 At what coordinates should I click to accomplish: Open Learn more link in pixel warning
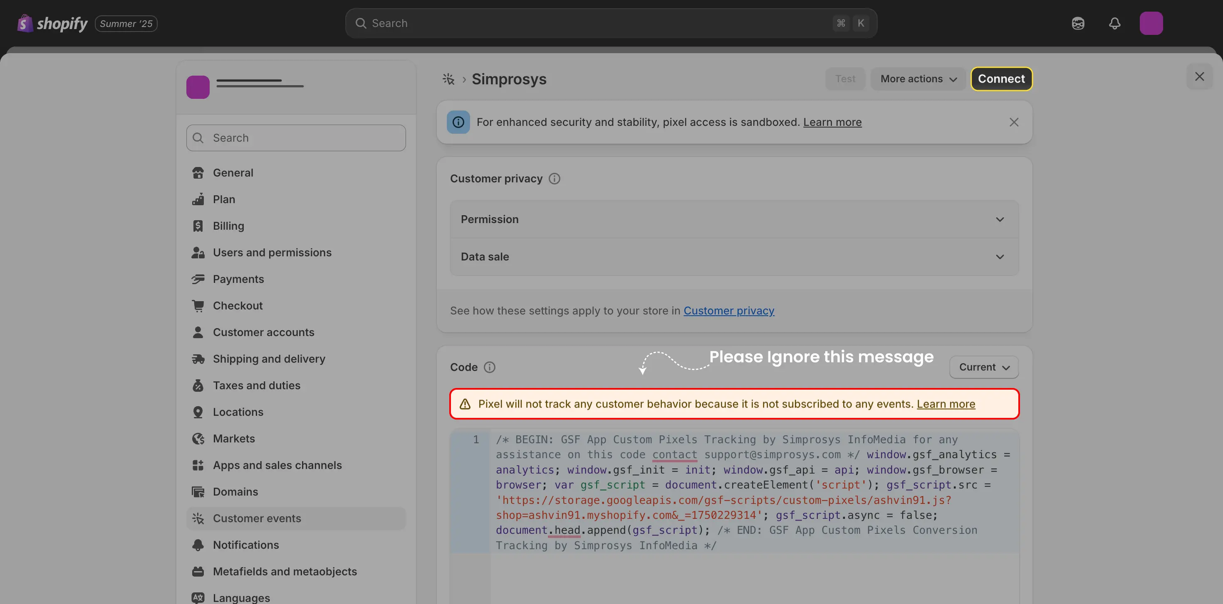coord(946,404)
